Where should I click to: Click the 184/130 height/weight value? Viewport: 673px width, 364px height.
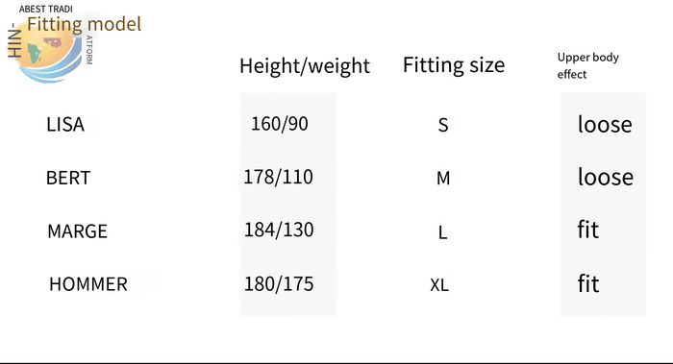(x=279, y=230)
